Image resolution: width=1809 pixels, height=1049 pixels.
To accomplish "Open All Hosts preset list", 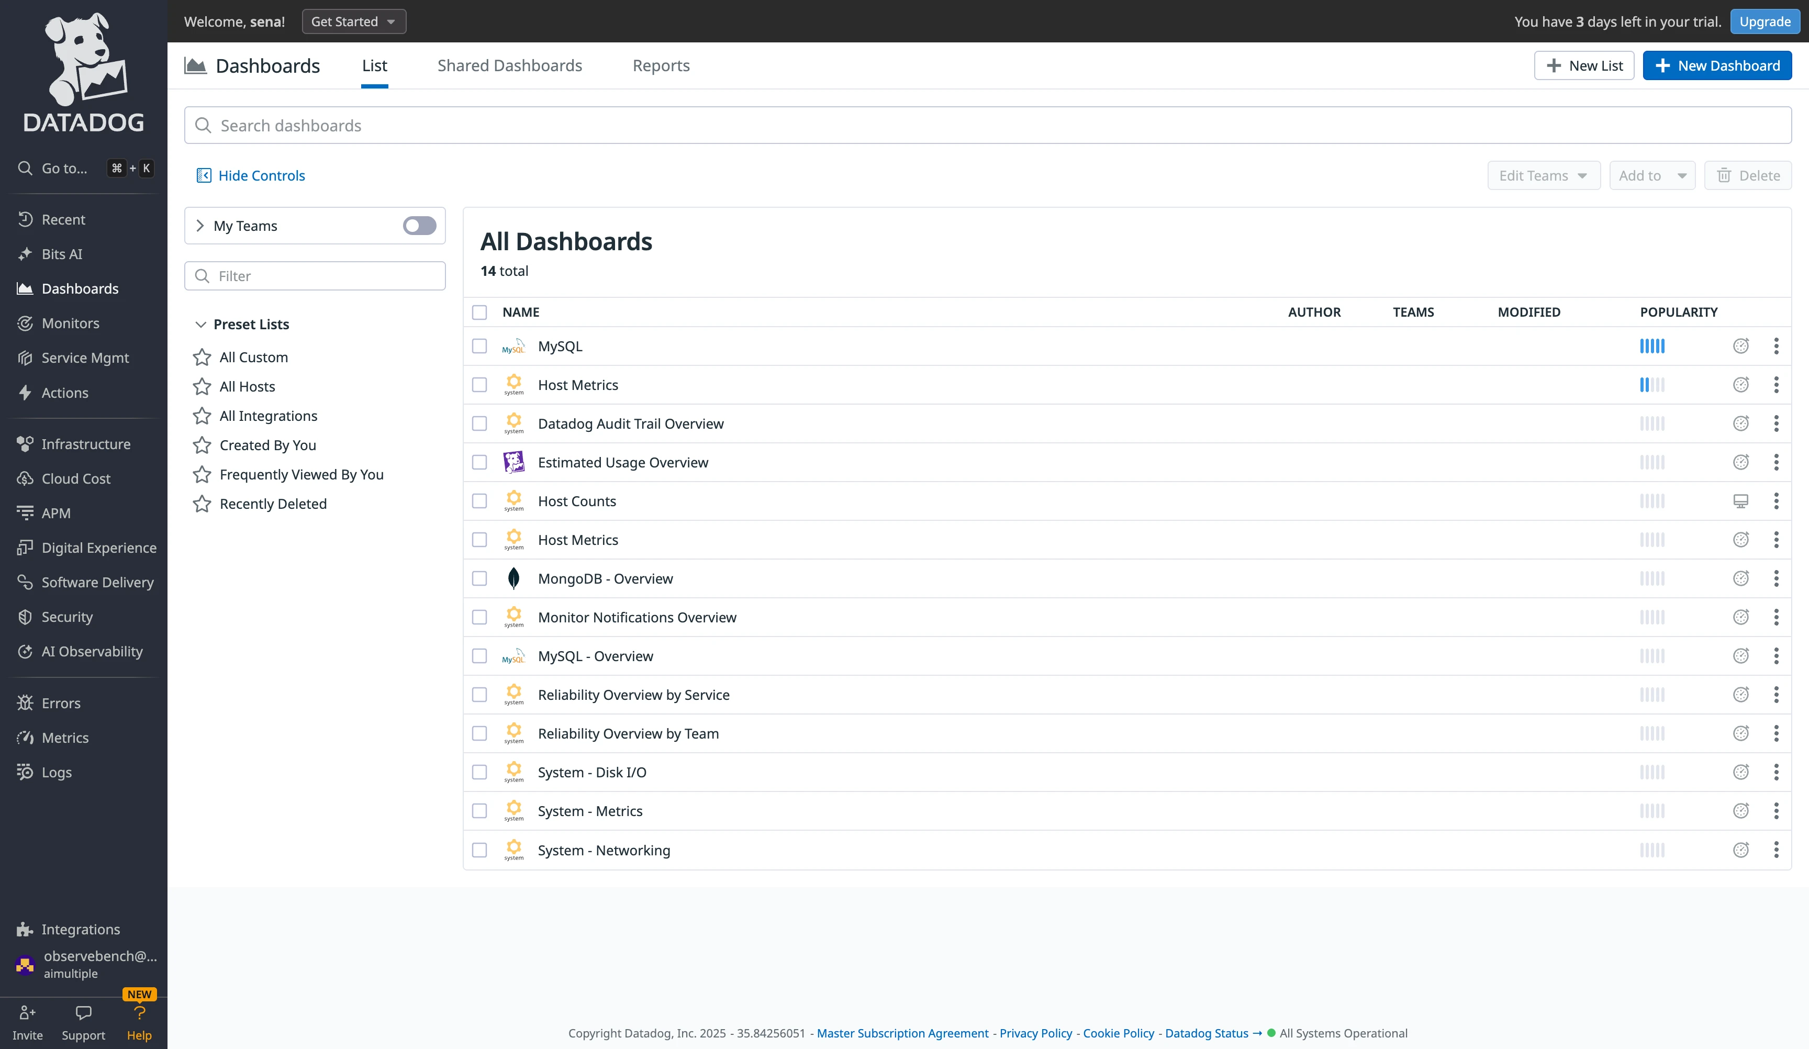I will click(x=247, y=386).
